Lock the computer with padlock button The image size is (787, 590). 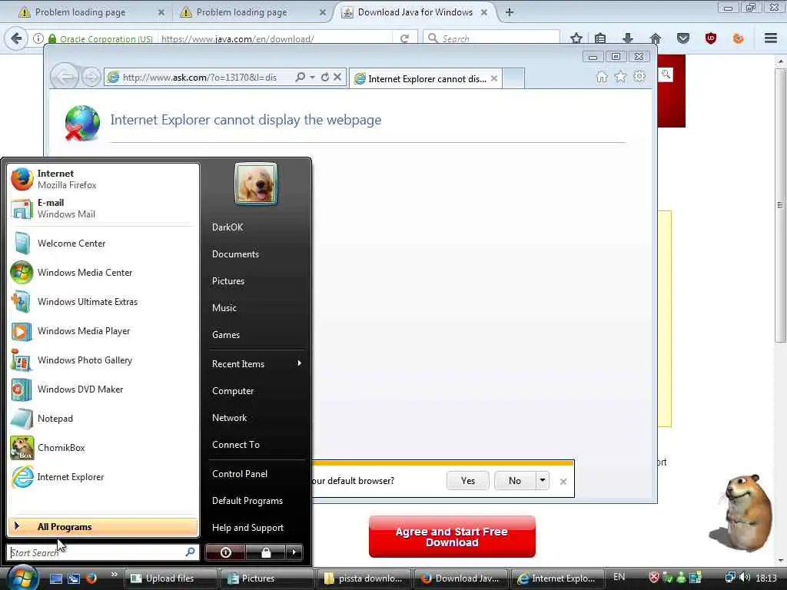click(265, 552)
